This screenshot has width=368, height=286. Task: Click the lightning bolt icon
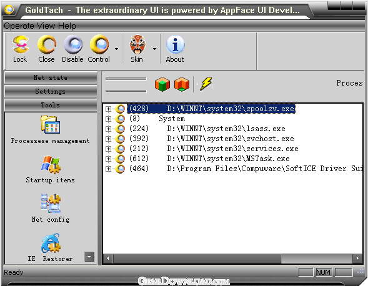click(206, 84)
